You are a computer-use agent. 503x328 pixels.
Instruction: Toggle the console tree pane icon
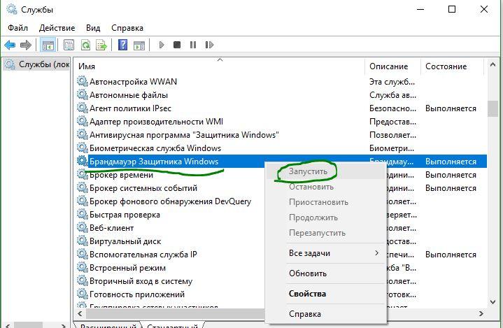pos(48,45)
